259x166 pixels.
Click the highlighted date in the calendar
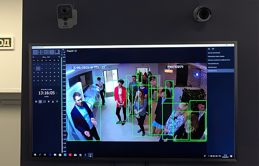click(38, 68)
